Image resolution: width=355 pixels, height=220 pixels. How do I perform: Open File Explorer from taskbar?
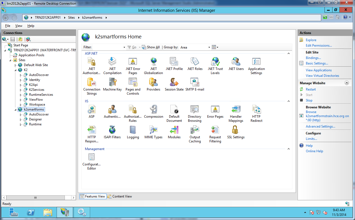48,212
